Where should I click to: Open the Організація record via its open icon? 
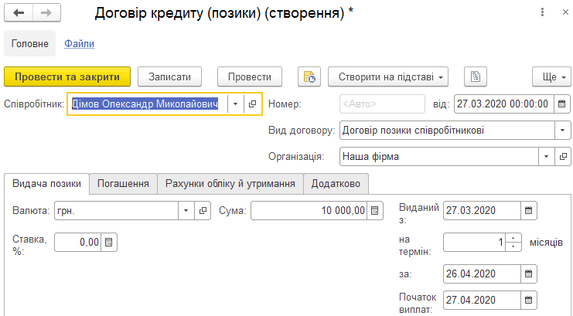click(x=563, y=157)
